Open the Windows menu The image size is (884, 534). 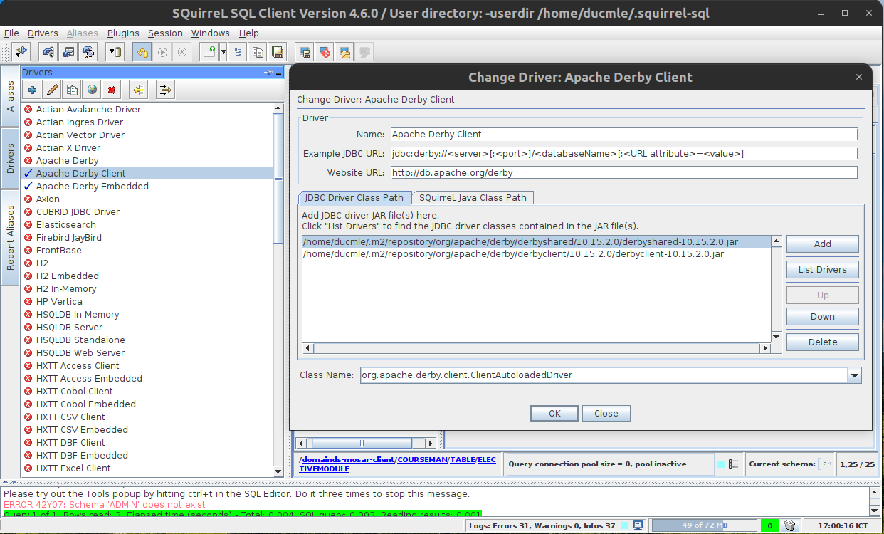pos(210,33)
